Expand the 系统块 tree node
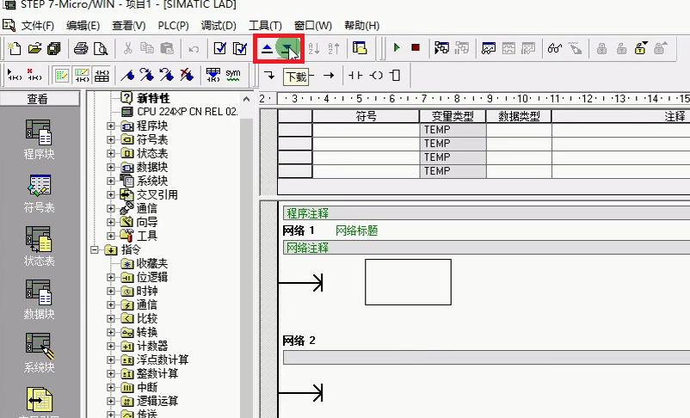The image size is (690, 418). click(x=111, y=181)
